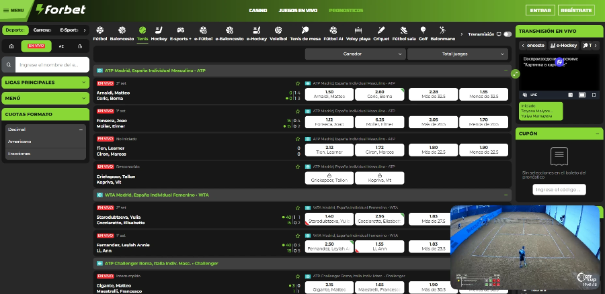
Task: Bet 1.50 on Arnaldi, Matteo
Action: coord(329,94)
